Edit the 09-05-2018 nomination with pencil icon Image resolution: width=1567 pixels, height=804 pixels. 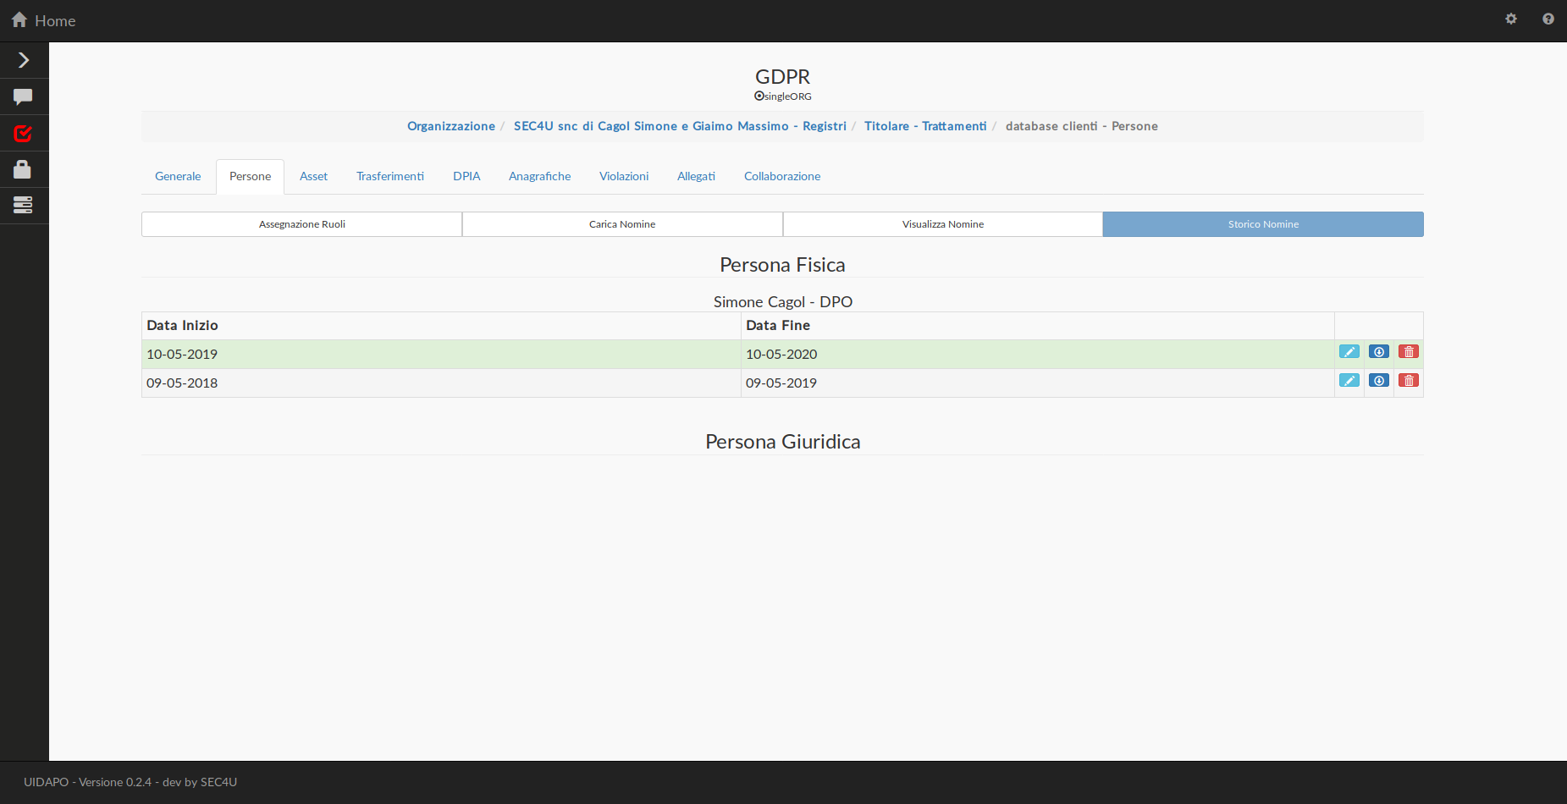pos(1349,381)
